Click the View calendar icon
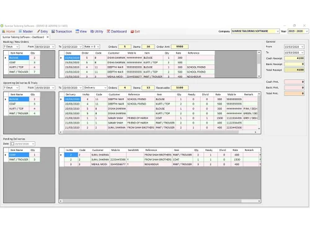The width and height of the screenshot is (310, 232). (x=77, y=32)
